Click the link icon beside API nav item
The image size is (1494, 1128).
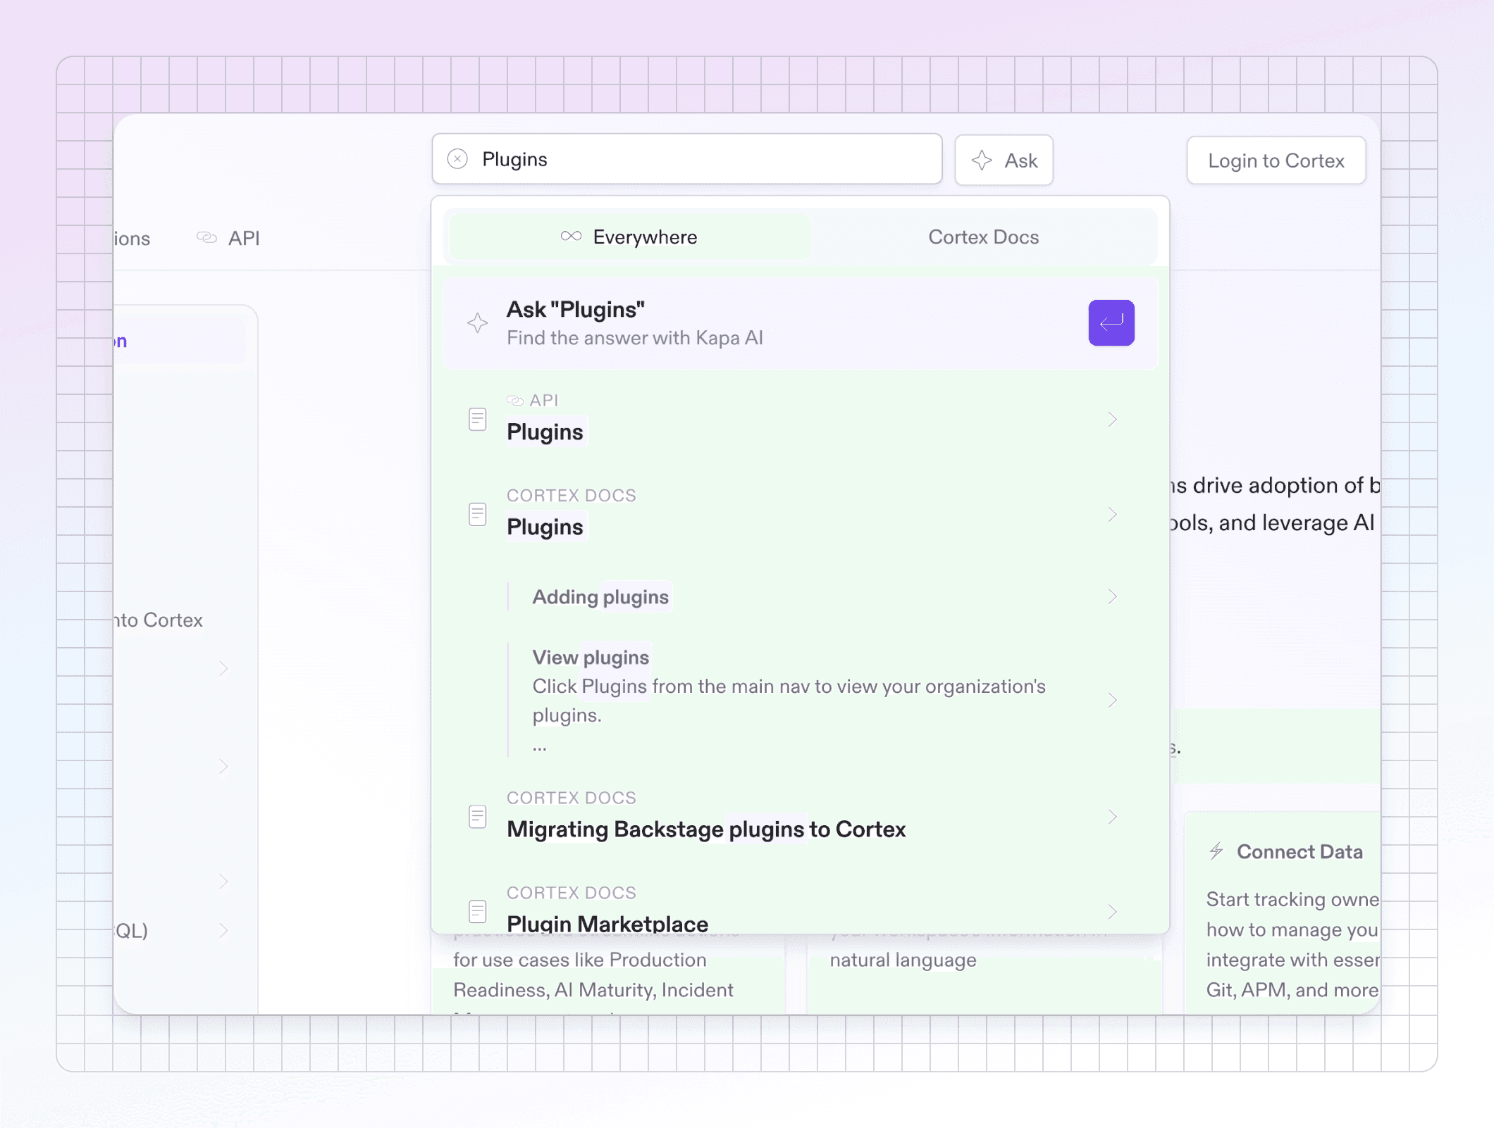click(206, 238)
